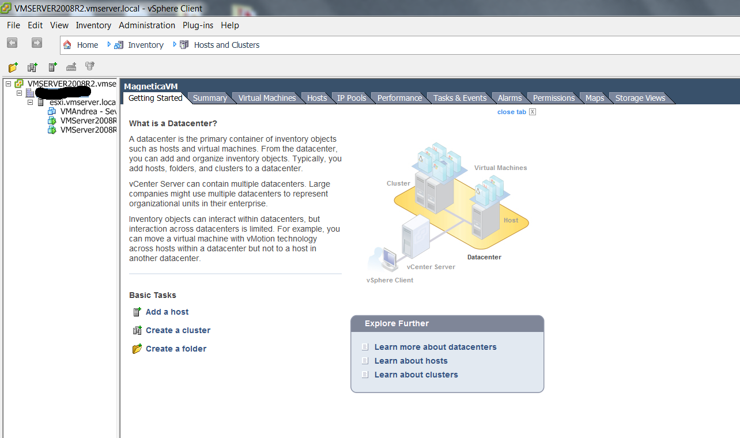The image size is (740, 438).
Task: Click the Home house icon in breadcrumb
Action: (67, 45)
